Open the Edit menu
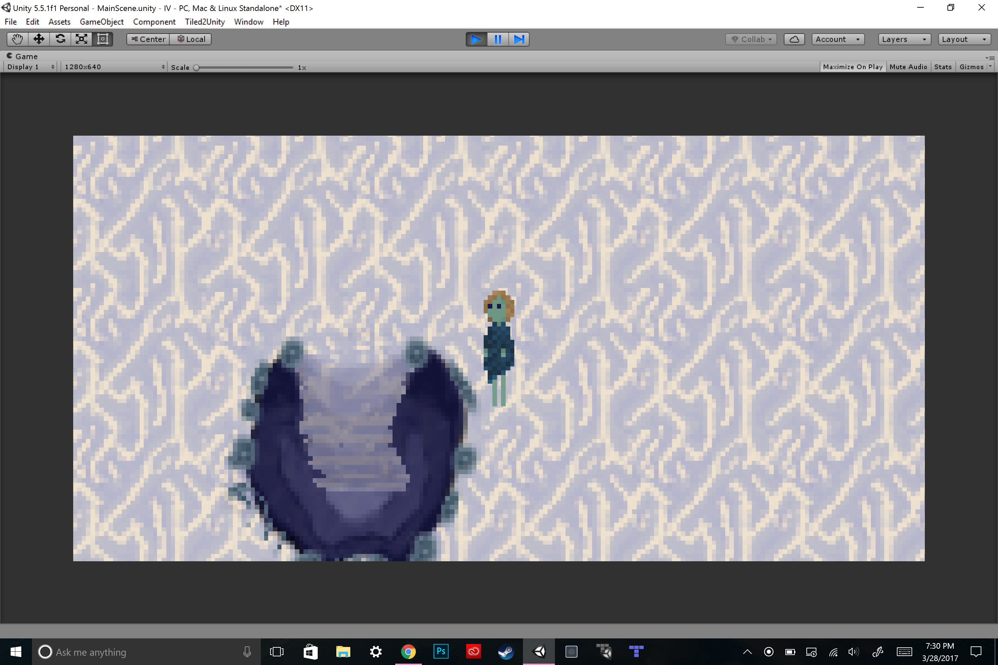The image size is (998, 665). pyautogui.click(x=32, y=22)
